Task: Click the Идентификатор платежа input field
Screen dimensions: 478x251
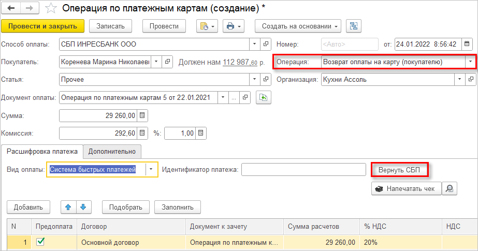Action: [303, 170]
